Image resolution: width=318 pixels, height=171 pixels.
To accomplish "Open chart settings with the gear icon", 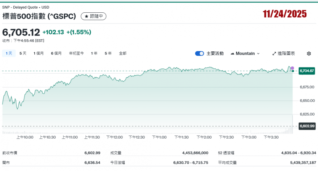I will [308, 54].
